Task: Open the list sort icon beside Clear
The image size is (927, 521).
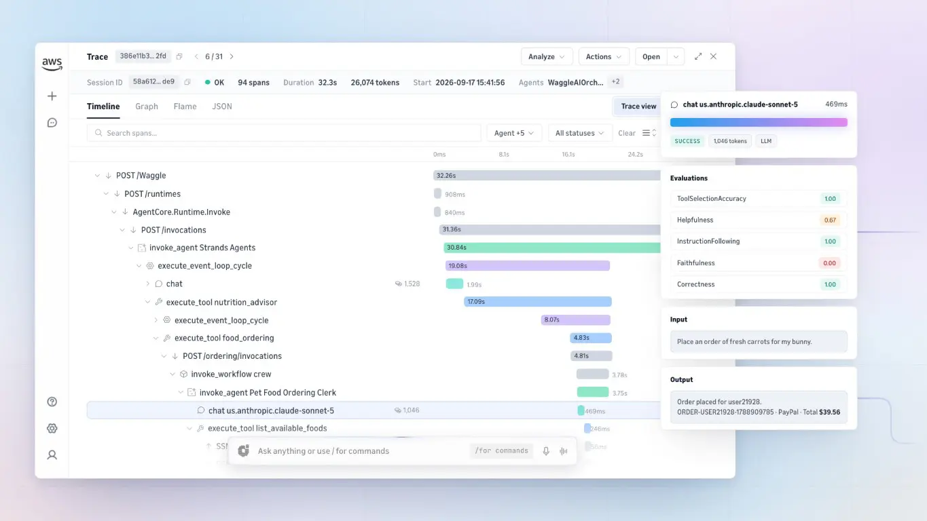Action: (649, 133)
